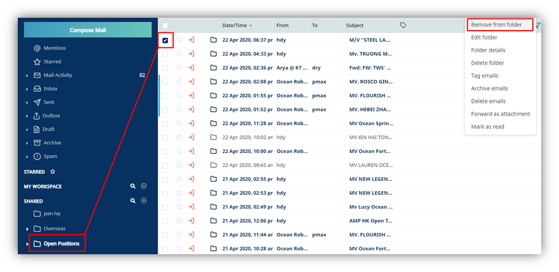Click folder icon on MV XIN HAI TON row
This screenshot has height=272, width=559.
click(213, 137)
